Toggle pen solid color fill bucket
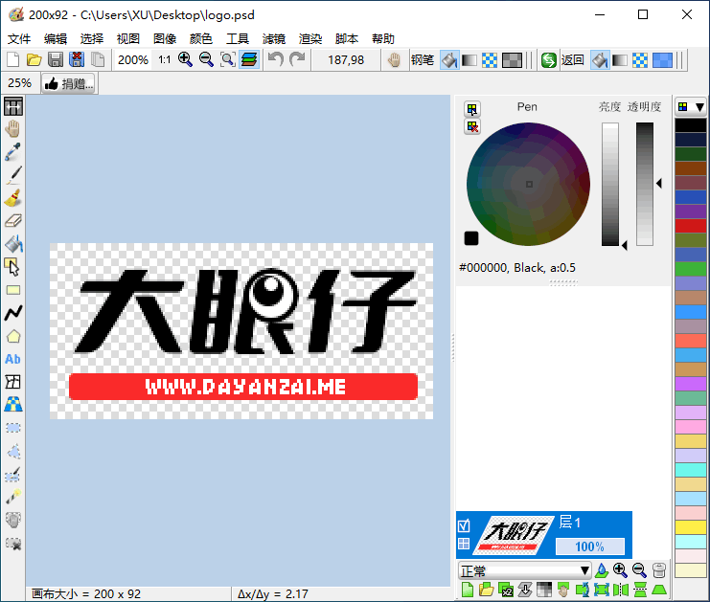Viewport: 710px width, 602px height. click(x=449, y=59)
